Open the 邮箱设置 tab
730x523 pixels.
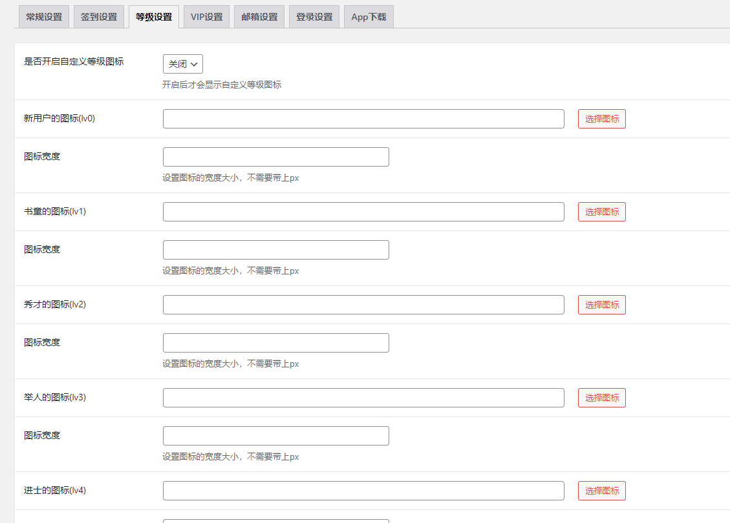tap(259, 17)
